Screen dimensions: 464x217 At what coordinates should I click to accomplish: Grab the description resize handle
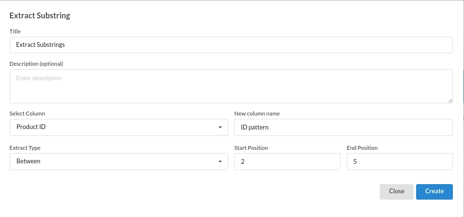pos(450,101)
